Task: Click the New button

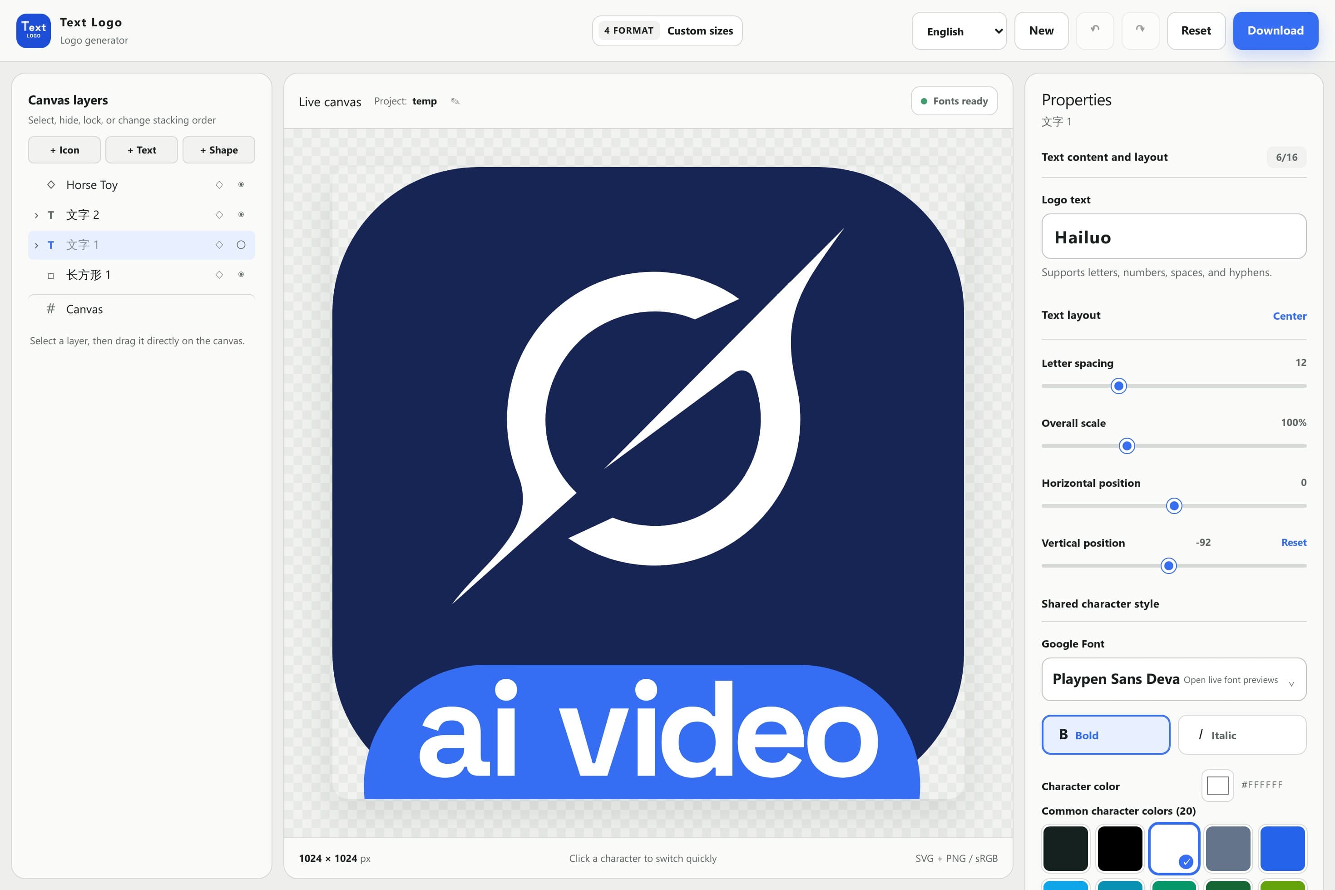Action: pyautogui.click(x=1041, y=31)
